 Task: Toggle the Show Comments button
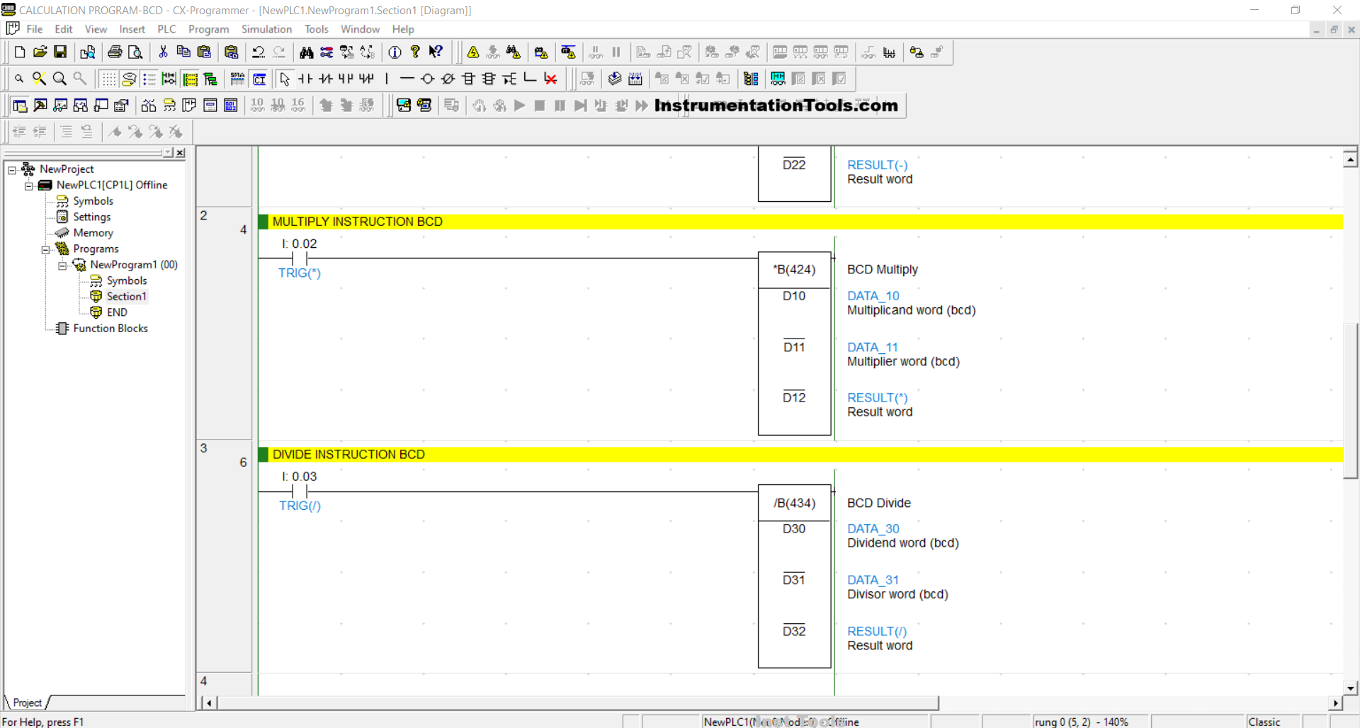pos(129,79)
